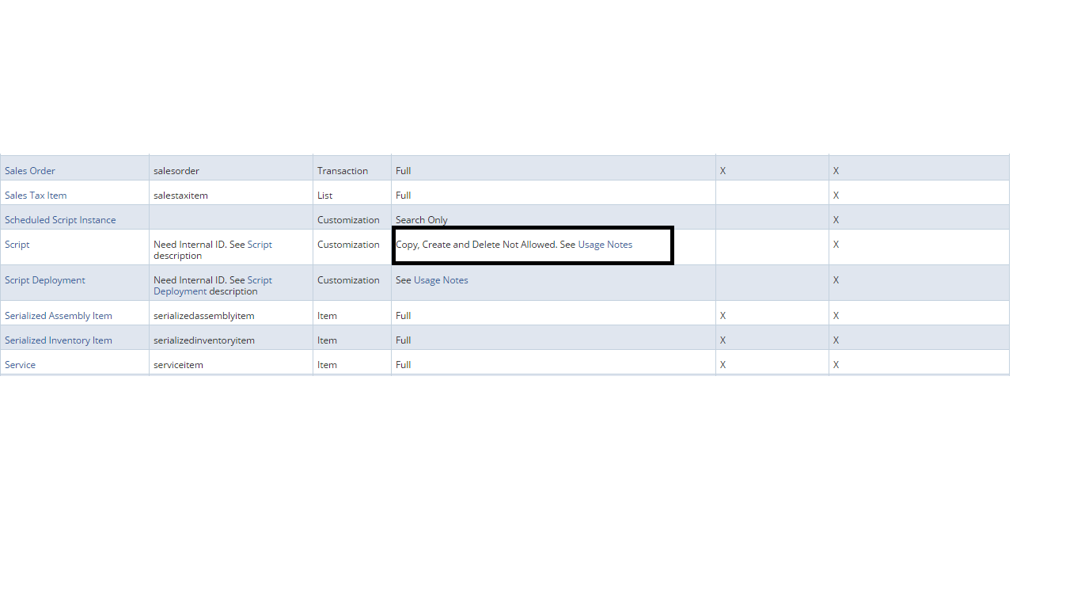Open the Sales Tax Item link
Image resolution: width=1081 pixels, height=608 pixels.
[x=36, y=196]
